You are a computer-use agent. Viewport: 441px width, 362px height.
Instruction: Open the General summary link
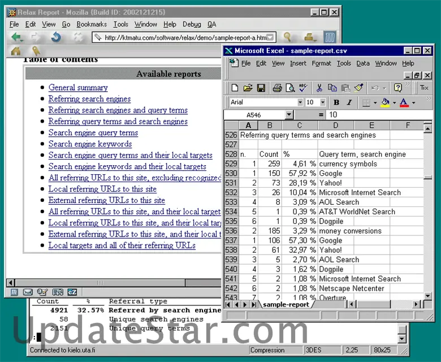coord(78,88)
